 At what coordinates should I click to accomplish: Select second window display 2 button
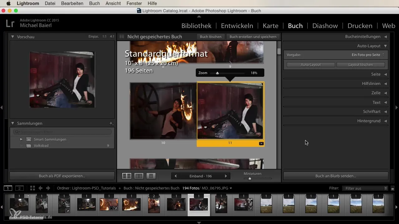pos(19,188)
